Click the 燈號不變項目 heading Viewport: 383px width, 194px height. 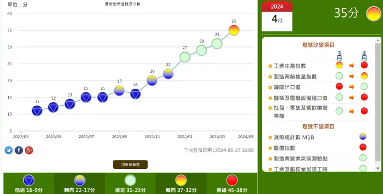point(318,127)
